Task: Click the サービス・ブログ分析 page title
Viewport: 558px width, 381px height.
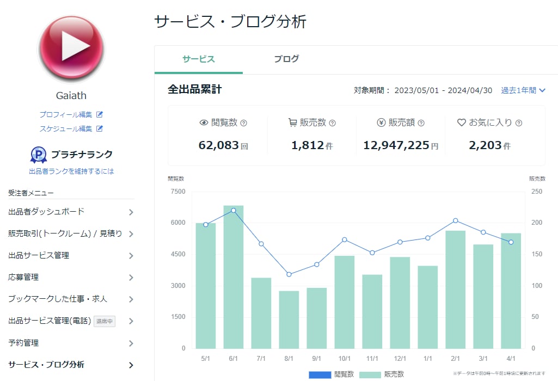Action: 230,21
